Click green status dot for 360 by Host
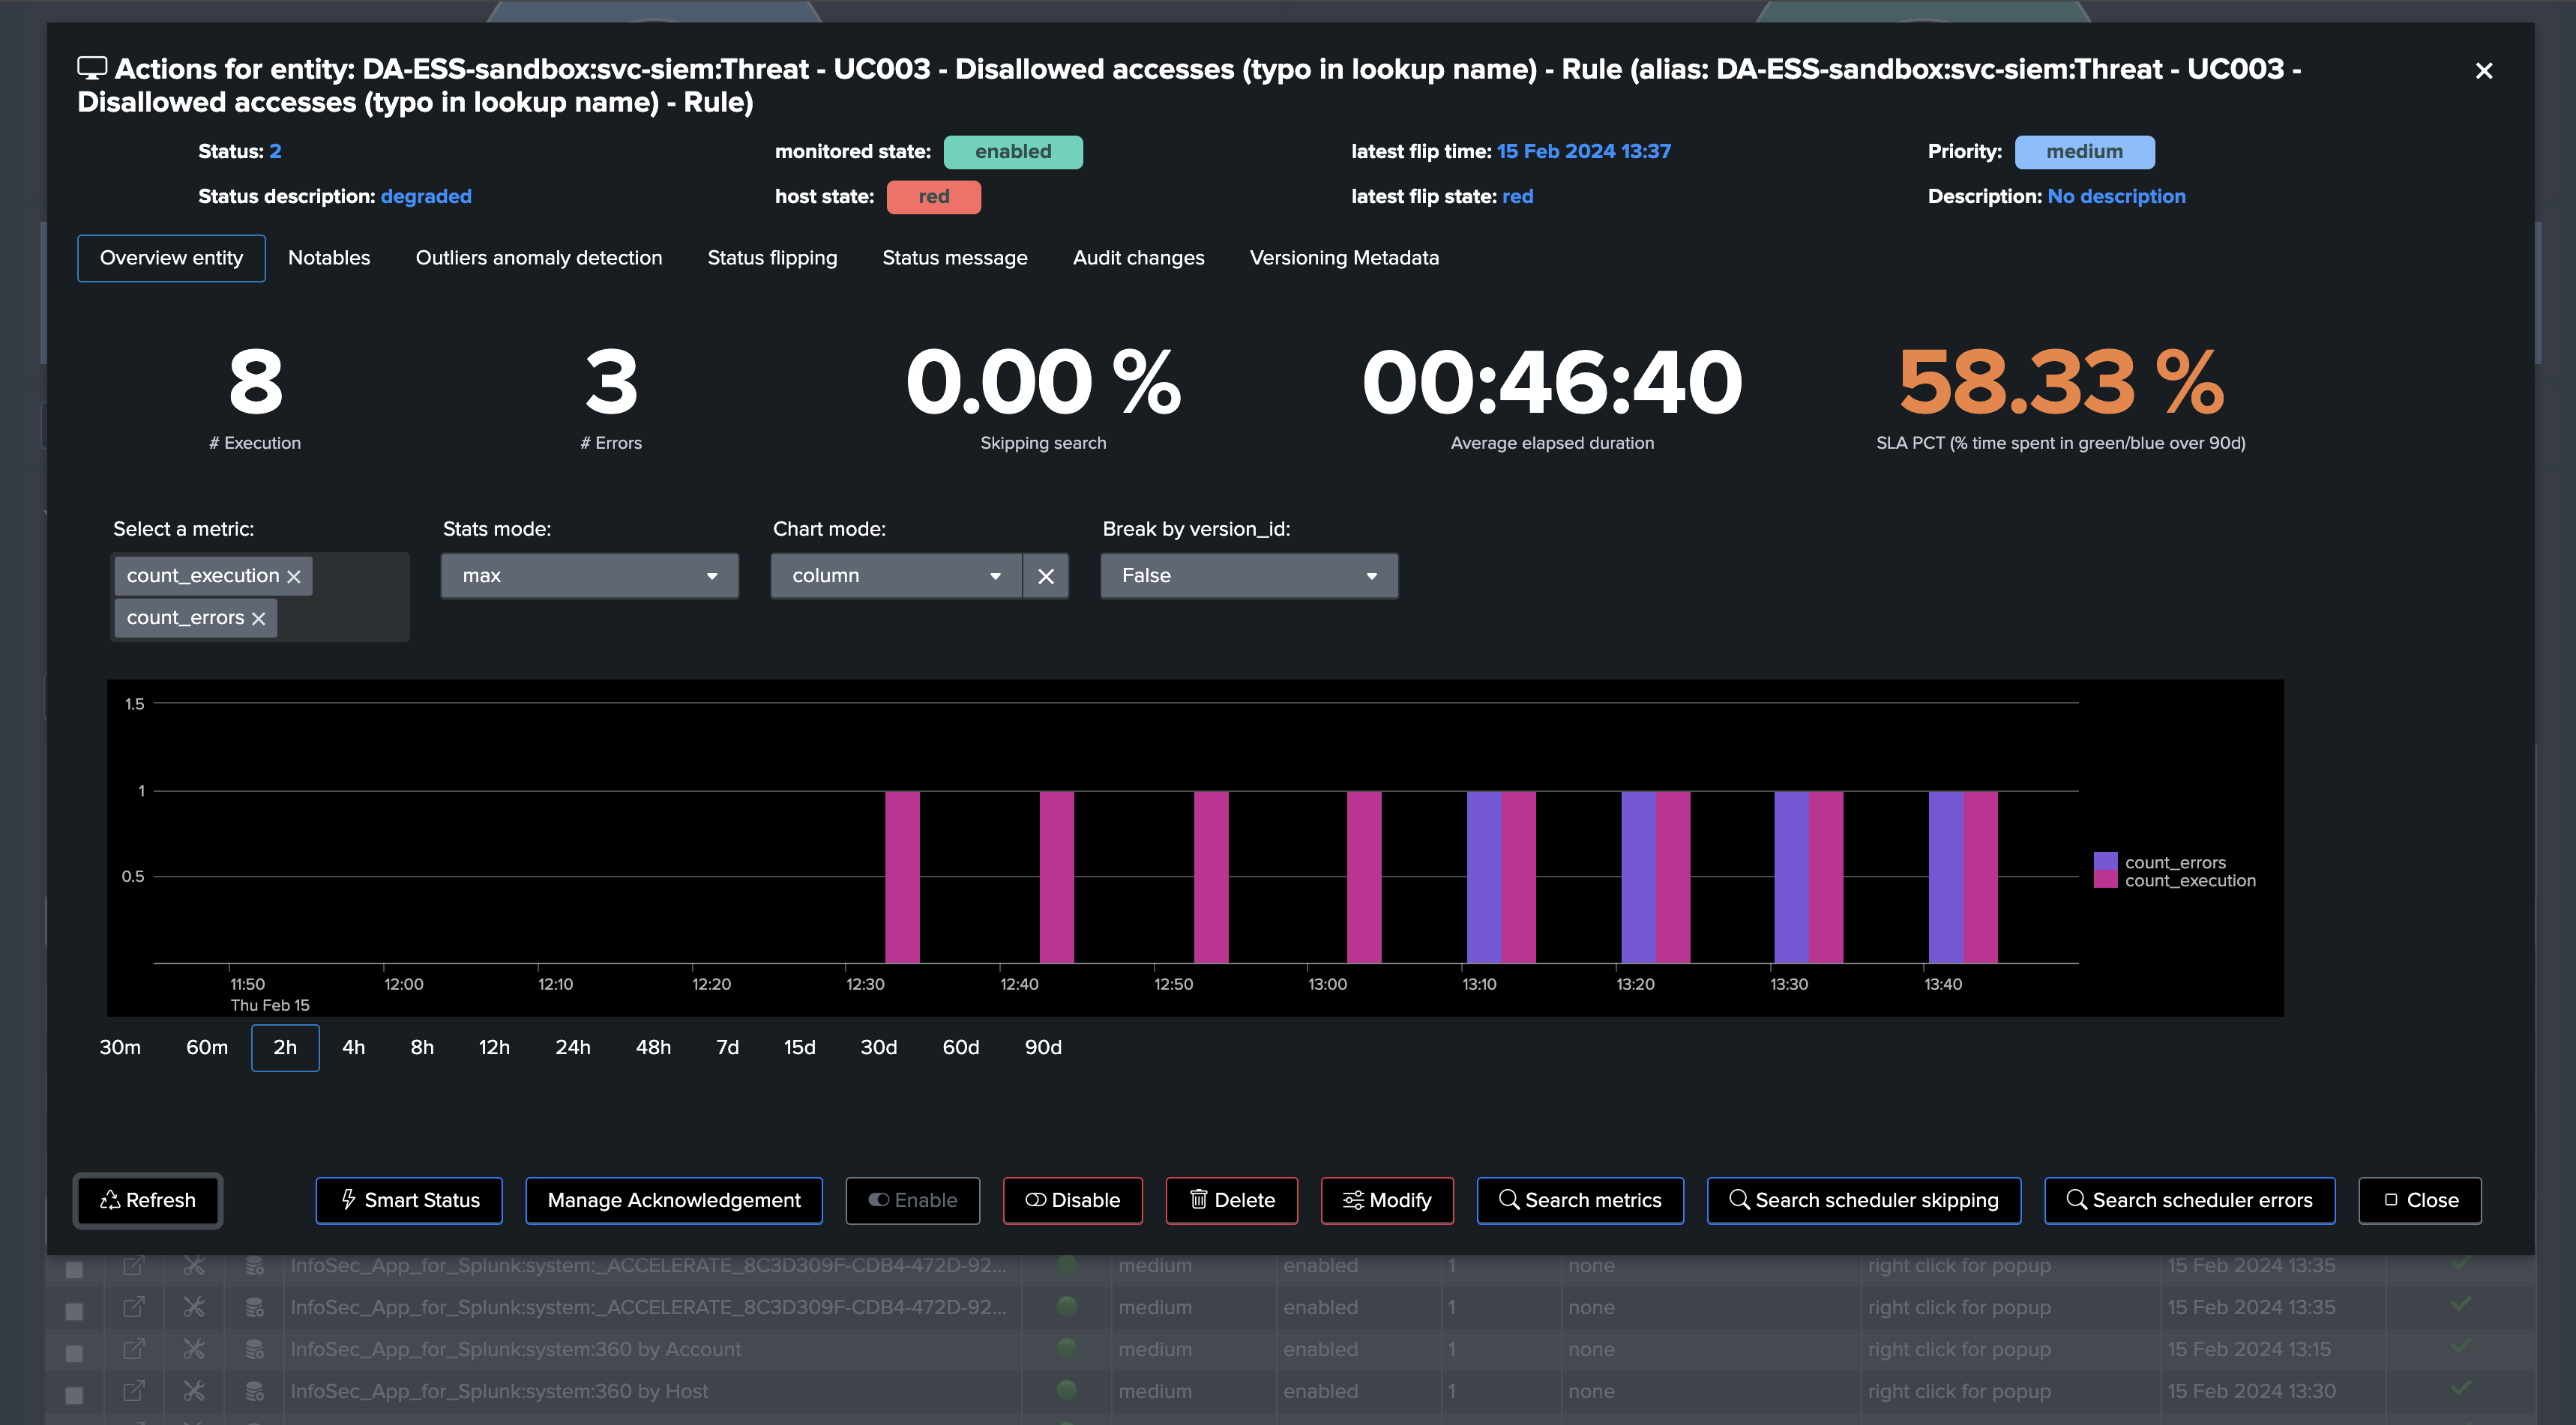Image resolution: width=2576 pixels, height=1425 pixels. point(1067,1390)
